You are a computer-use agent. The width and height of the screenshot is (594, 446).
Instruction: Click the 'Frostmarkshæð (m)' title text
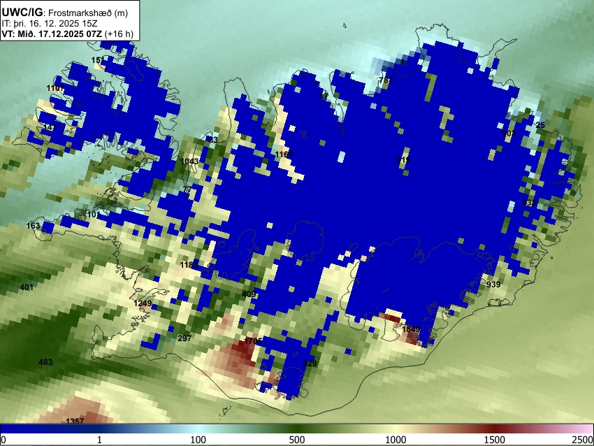pos(88,13)
